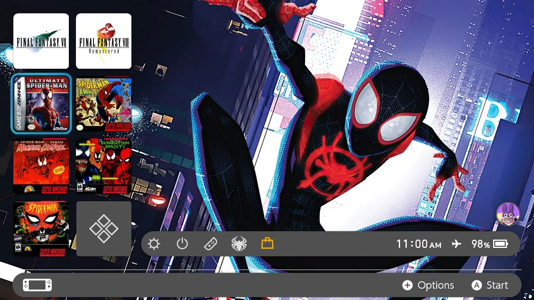Screen dimensions: 534x300
Task: Open the All Software diamond grid tile
Action: (x=104, y=229)
